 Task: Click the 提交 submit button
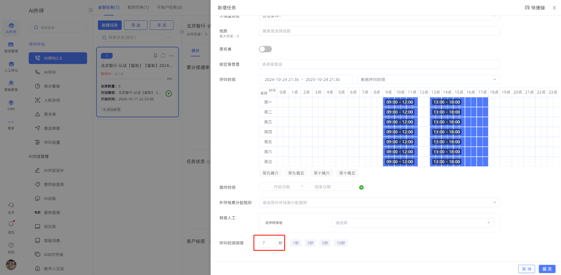[x=547, y=269]
